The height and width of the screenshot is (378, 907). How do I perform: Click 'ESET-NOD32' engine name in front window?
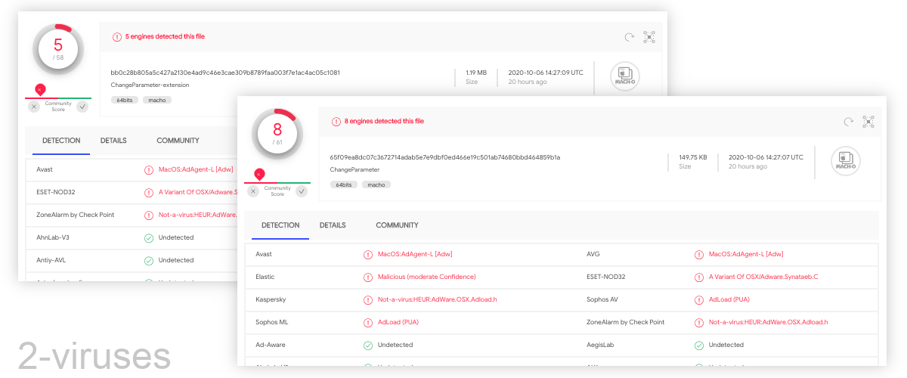coord(606,277)
